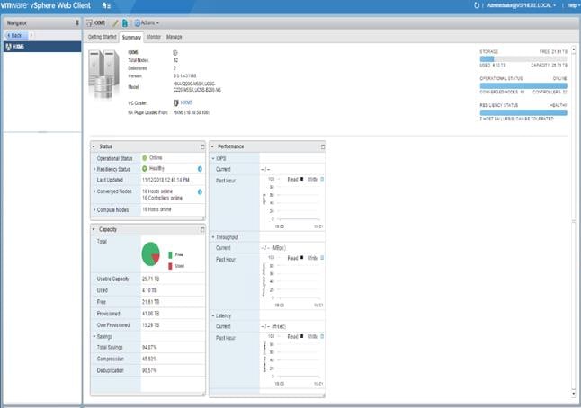Select the Summary tab

[131, 38]
